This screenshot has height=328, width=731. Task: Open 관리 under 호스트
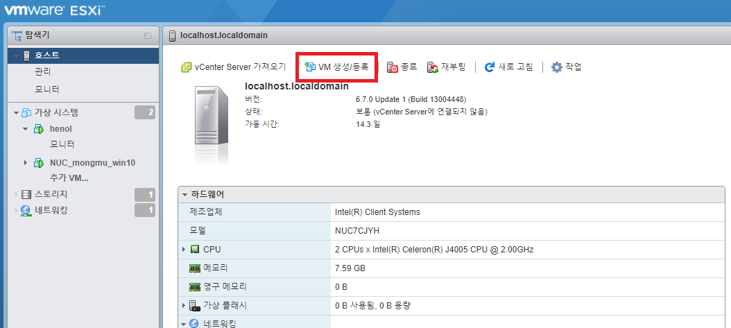(x=43, y=72)
